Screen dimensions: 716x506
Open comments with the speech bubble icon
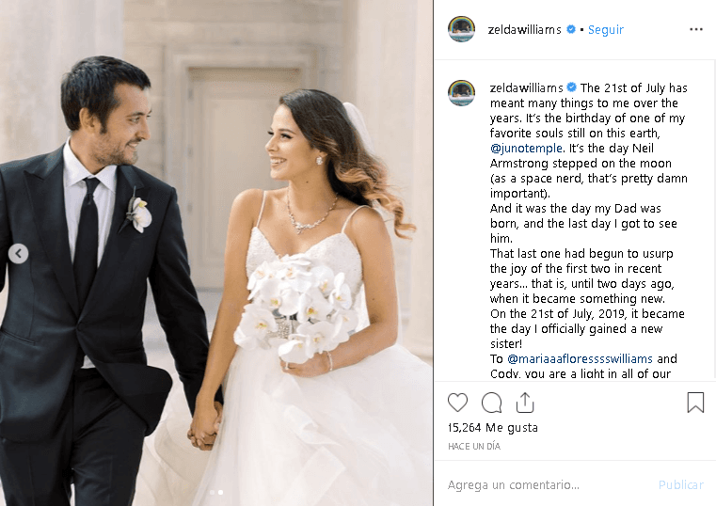click(492, 403)
